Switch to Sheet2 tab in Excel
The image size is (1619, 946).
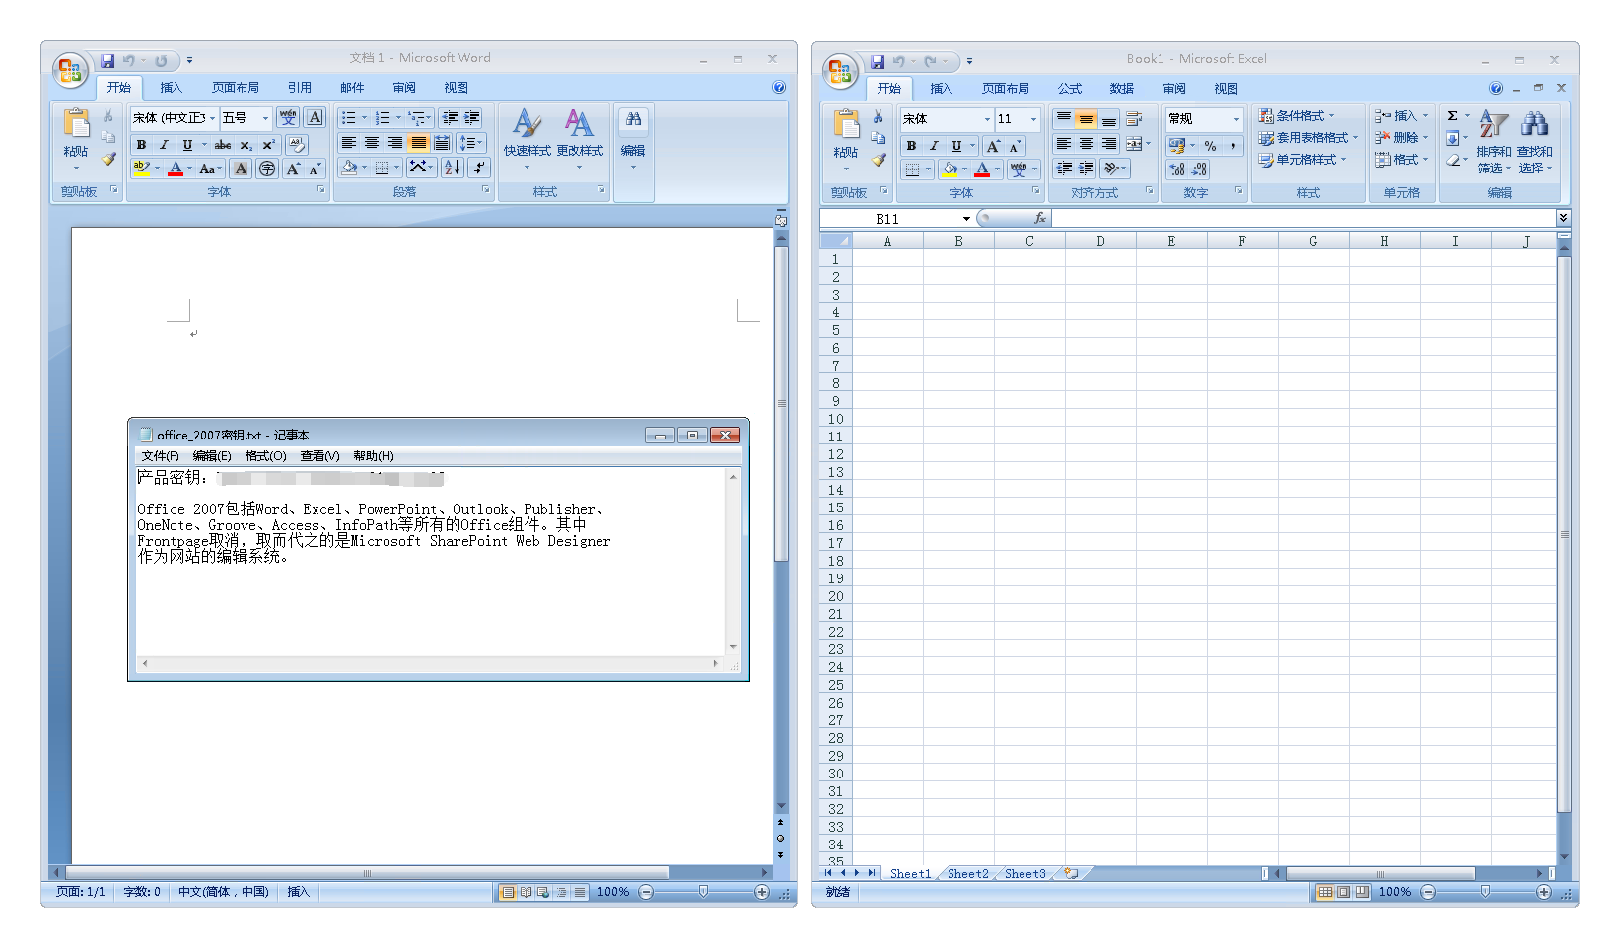pyautogui.click(x=967, y=874)
